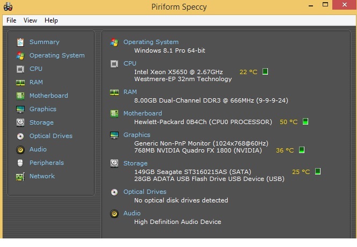The height and width of the screenshot is (247, 357).
Task: Click 'High Definition Audio Device' text
Action: [x=178, y=222]
